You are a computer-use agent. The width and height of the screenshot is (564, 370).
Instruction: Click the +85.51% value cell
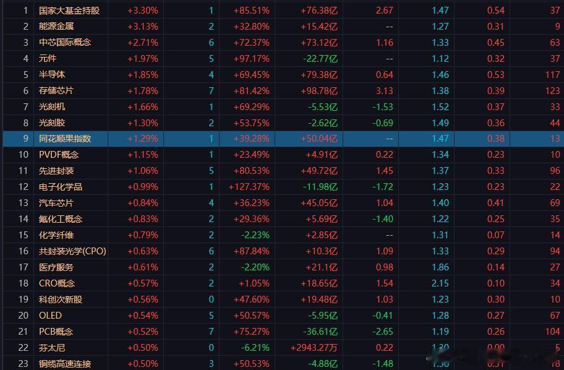pos(251,11)
